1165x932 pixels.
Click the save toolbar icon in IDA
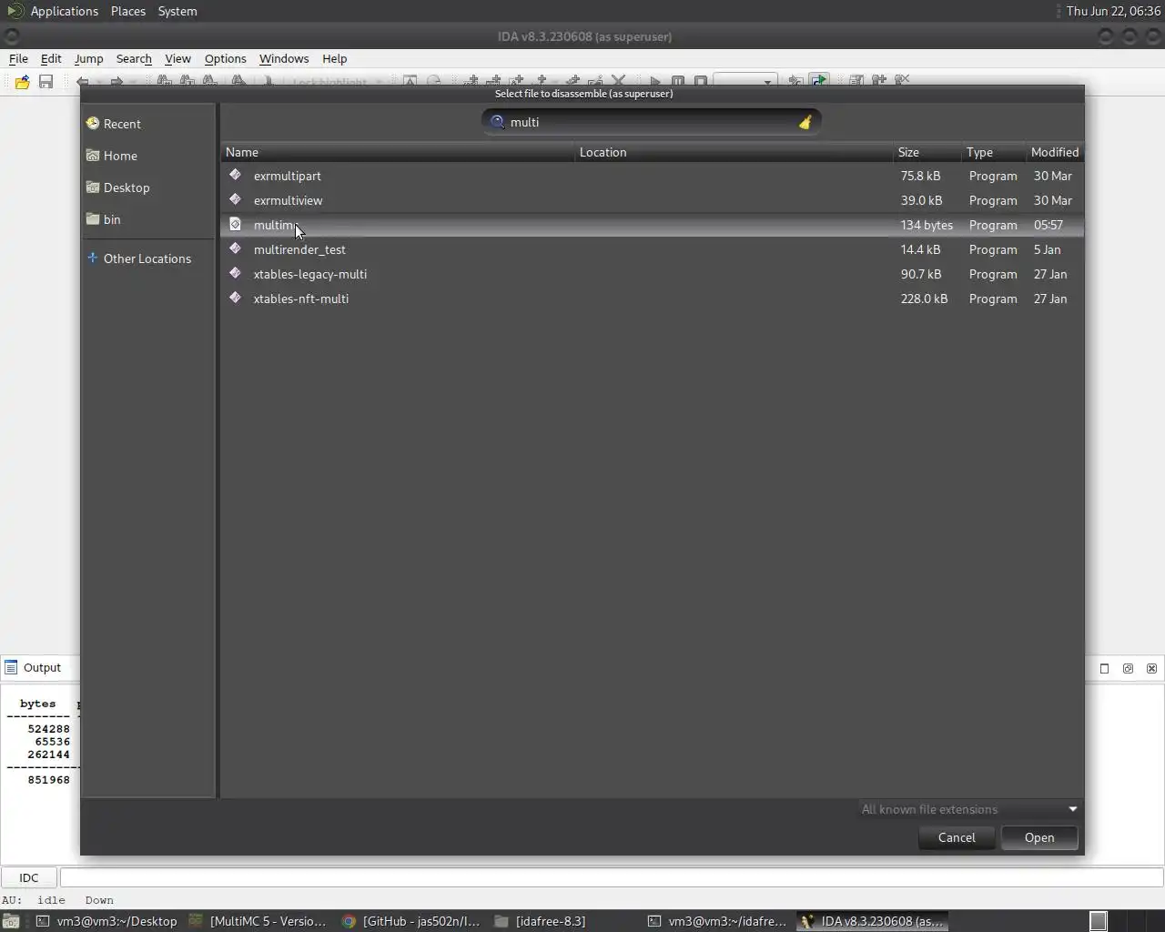coord(46,82)
